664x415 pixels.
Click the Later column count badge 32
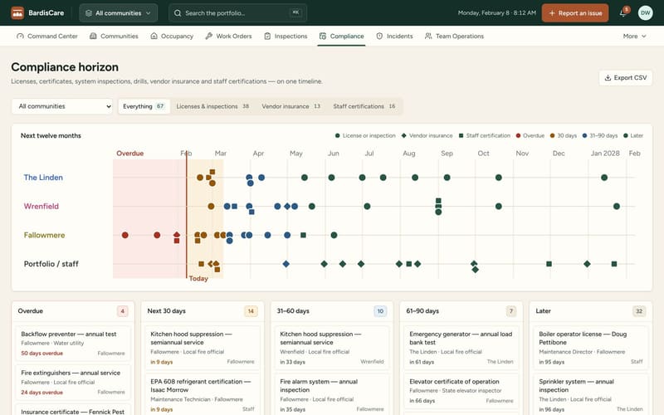point(639,311)
